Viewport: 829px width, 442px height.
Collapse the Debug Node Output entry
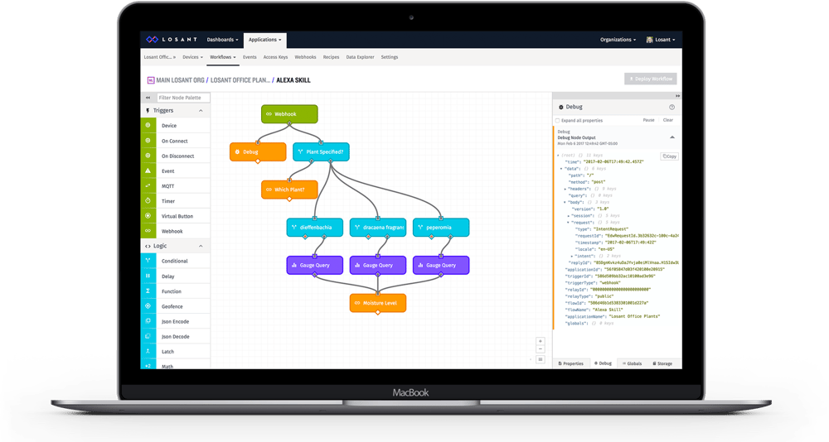click(x=672, y=137)
